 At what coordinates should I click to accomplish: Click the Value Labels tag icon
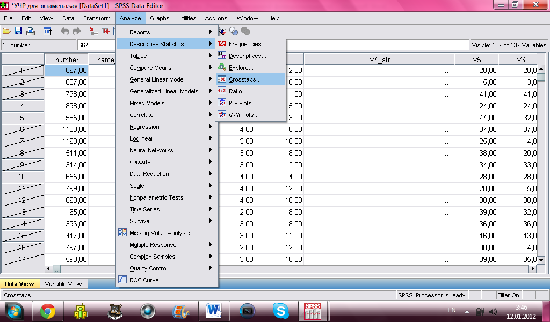click(x=222, y=31)
